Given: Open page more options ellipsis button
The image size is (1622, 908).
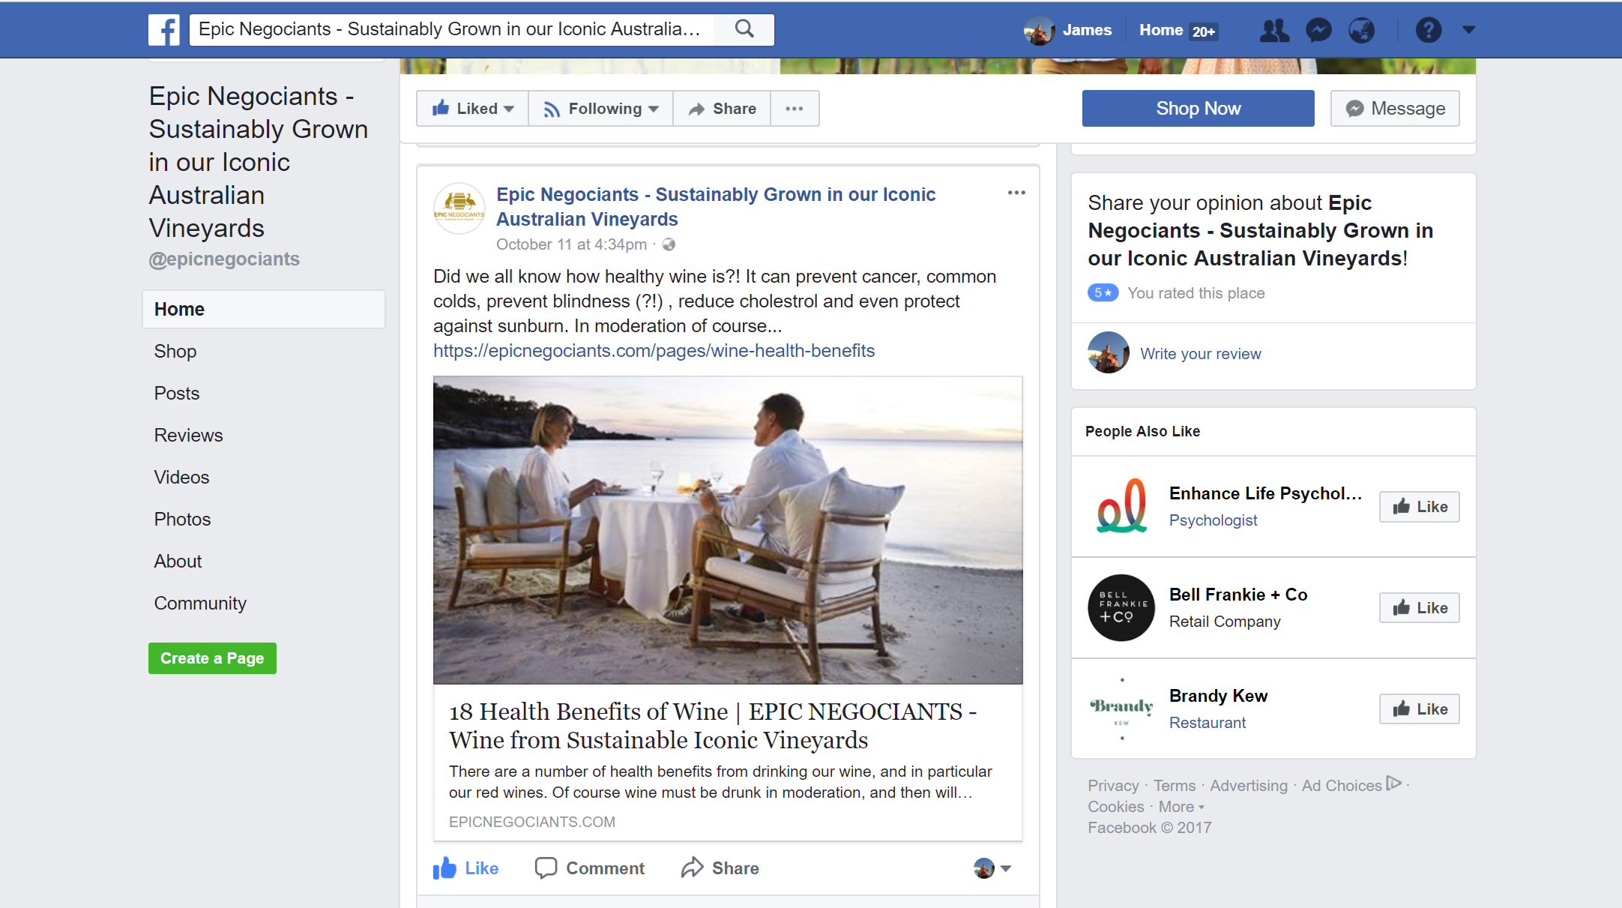Looking at the screenshot, I should [795, 109].
